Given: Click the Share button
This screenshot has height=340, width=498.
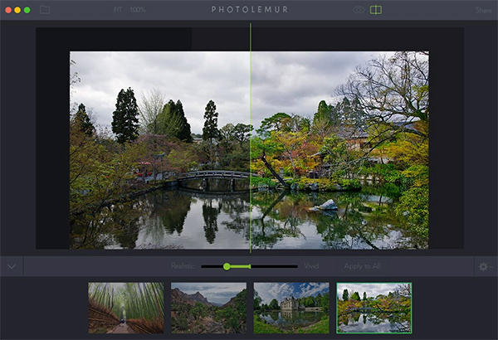Looking at the screenshot, I should [483, 10].
